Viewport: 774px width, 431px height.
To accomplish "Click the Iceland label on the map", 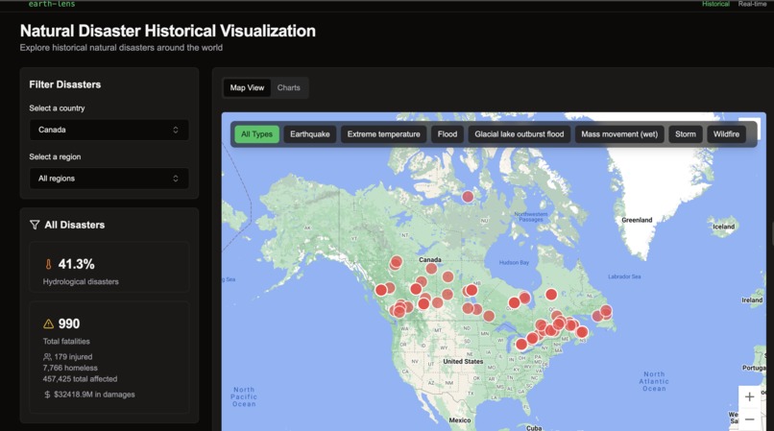I will tap(724, 227).
